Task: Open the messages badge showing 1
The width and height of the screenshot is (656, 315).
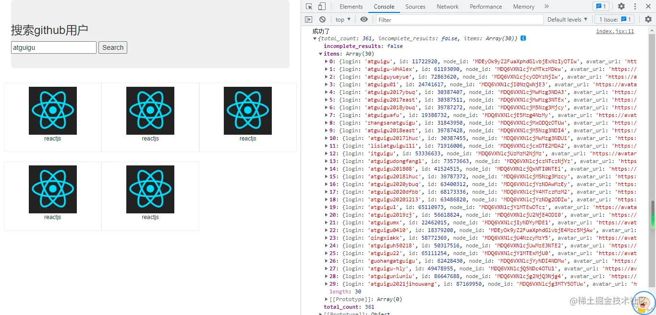Action: pyautogui.click(x=601, y=7)
